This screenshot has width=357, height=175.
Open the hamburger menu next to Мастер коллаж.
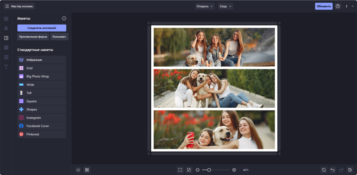(x=7, y=6)
